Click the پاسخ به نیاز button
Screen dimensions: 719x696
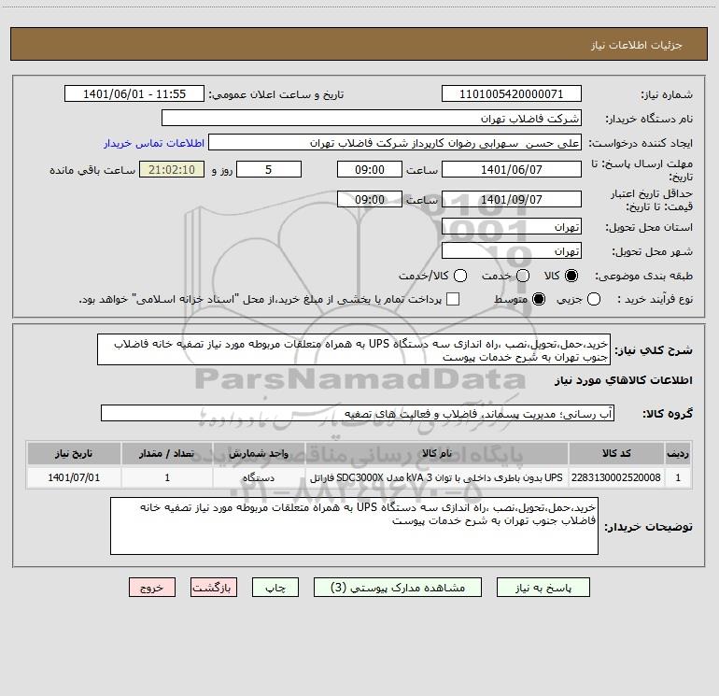pos(543,588)
